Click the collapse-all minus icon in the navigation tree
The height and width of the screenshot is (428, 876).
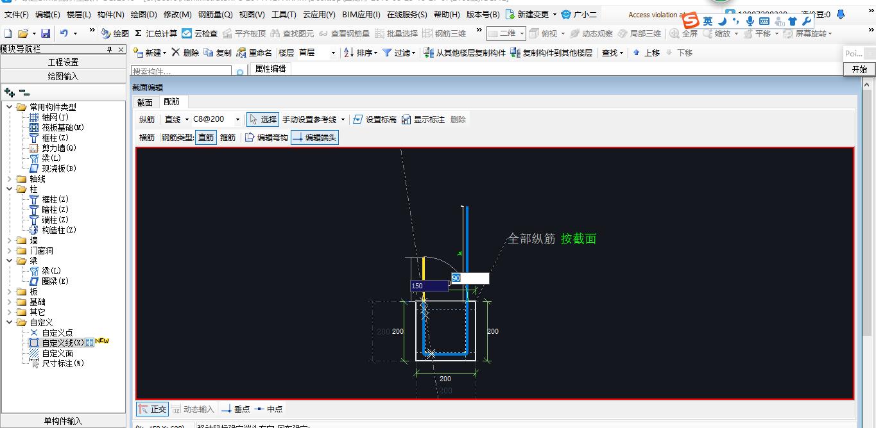pyautogui.click(x=24, y=93)
